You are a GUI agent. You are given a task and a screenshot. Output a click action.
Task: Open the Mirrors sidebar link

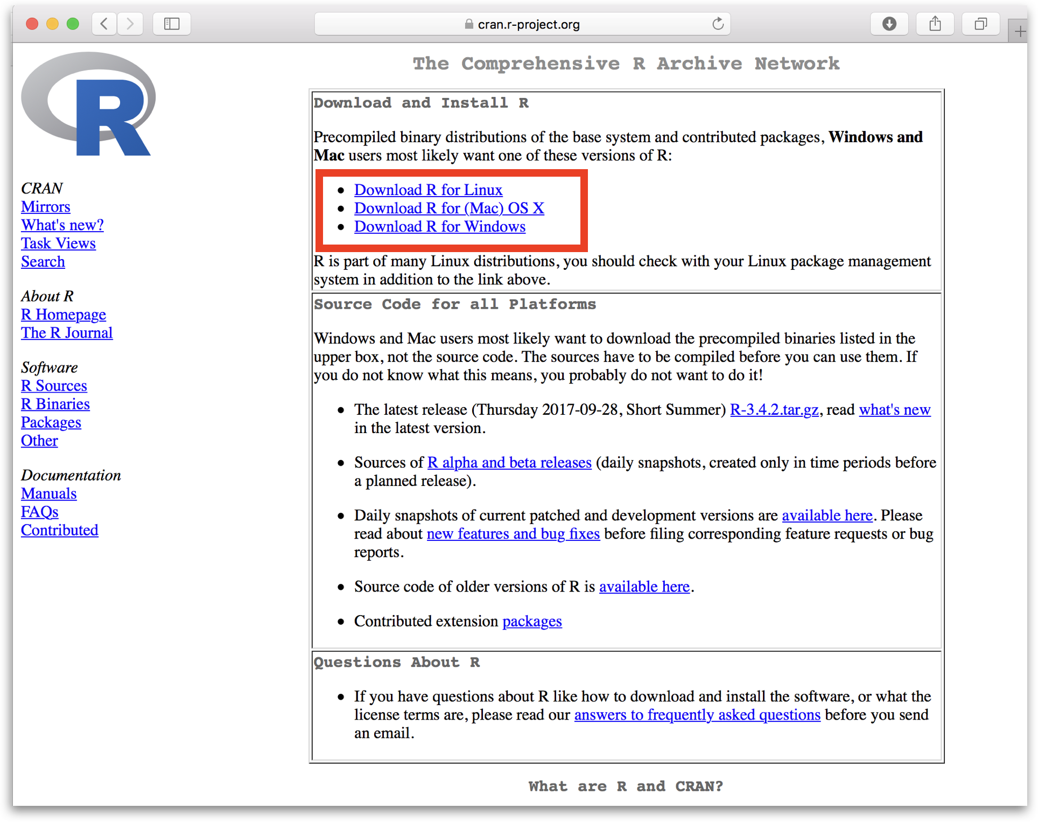46,207
